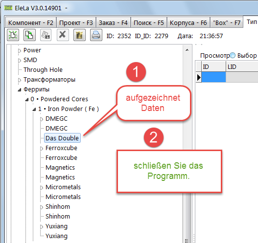Click the EleLa application icon in title bar
Image resolution: width=258 pixels, height=243 pixels.
[x=8, y=8]
